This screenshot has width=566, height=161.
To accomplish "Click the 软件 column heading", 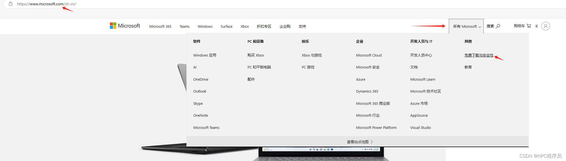I will pyautogui.click(x=197, y=41).
